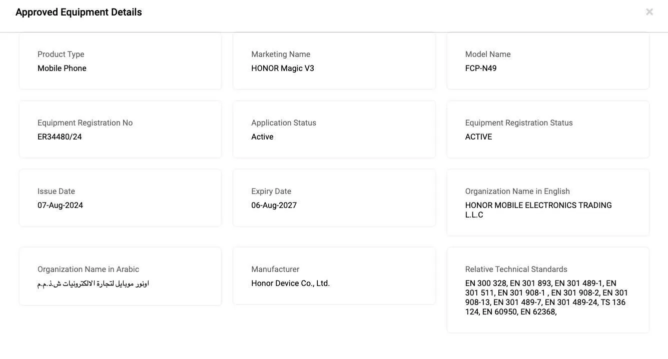Click the Arabic organization name text
The width and height of the screenshot is (668, 359).
click(x=93, y=283)
